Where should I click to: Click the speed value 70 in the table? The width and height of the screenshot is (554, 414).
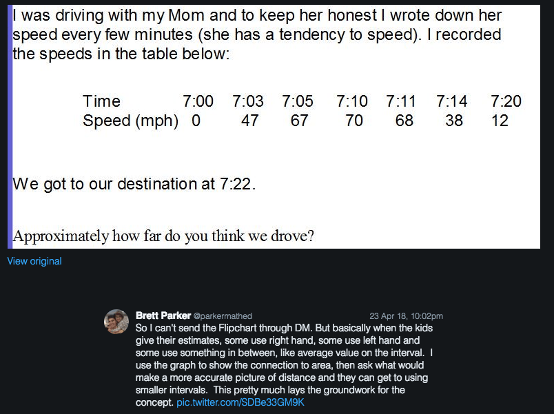tap(354, 121)
